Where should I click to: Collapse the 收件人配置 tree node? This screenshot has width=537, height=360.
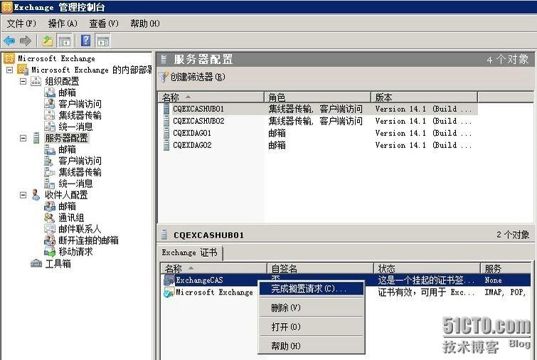pos(23,195)
